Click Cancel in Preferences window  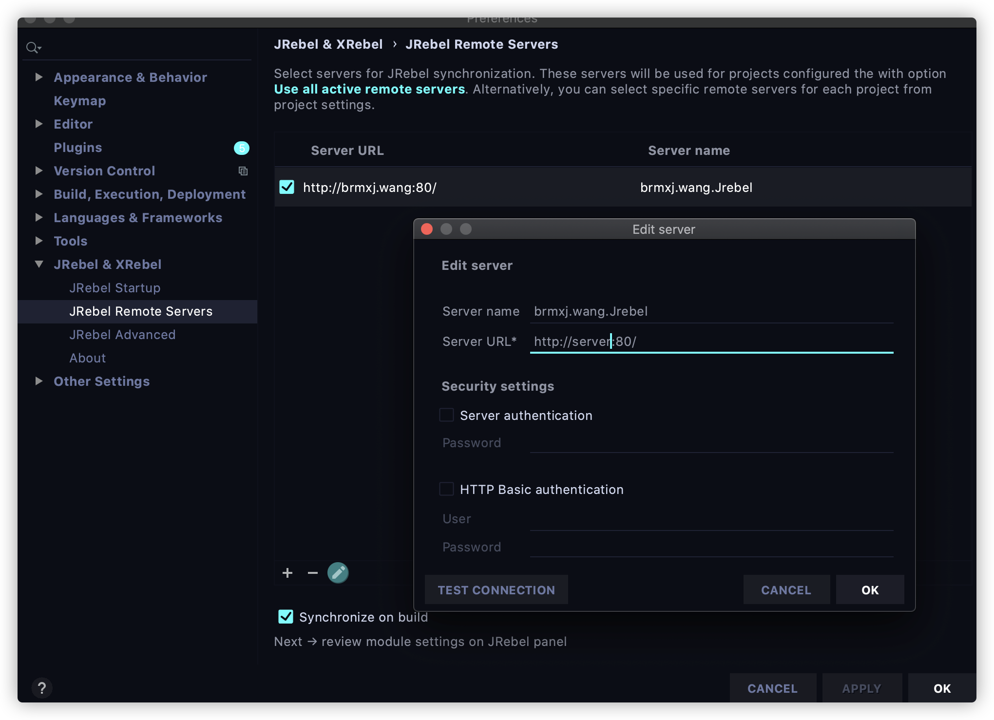pyautogui.click(x=773, y=688)
